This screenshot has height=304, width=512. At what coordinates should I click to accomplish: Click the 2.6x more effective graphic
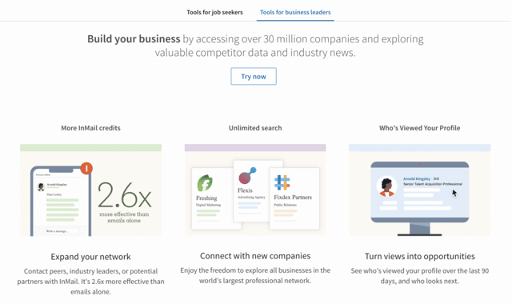125,202
